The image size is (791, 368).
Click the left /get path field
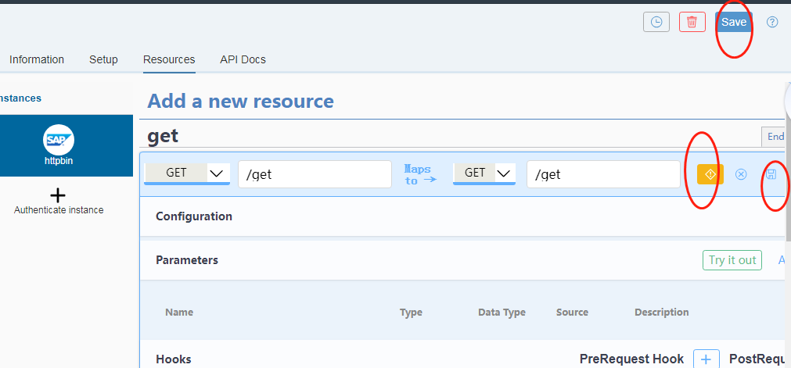315,174
